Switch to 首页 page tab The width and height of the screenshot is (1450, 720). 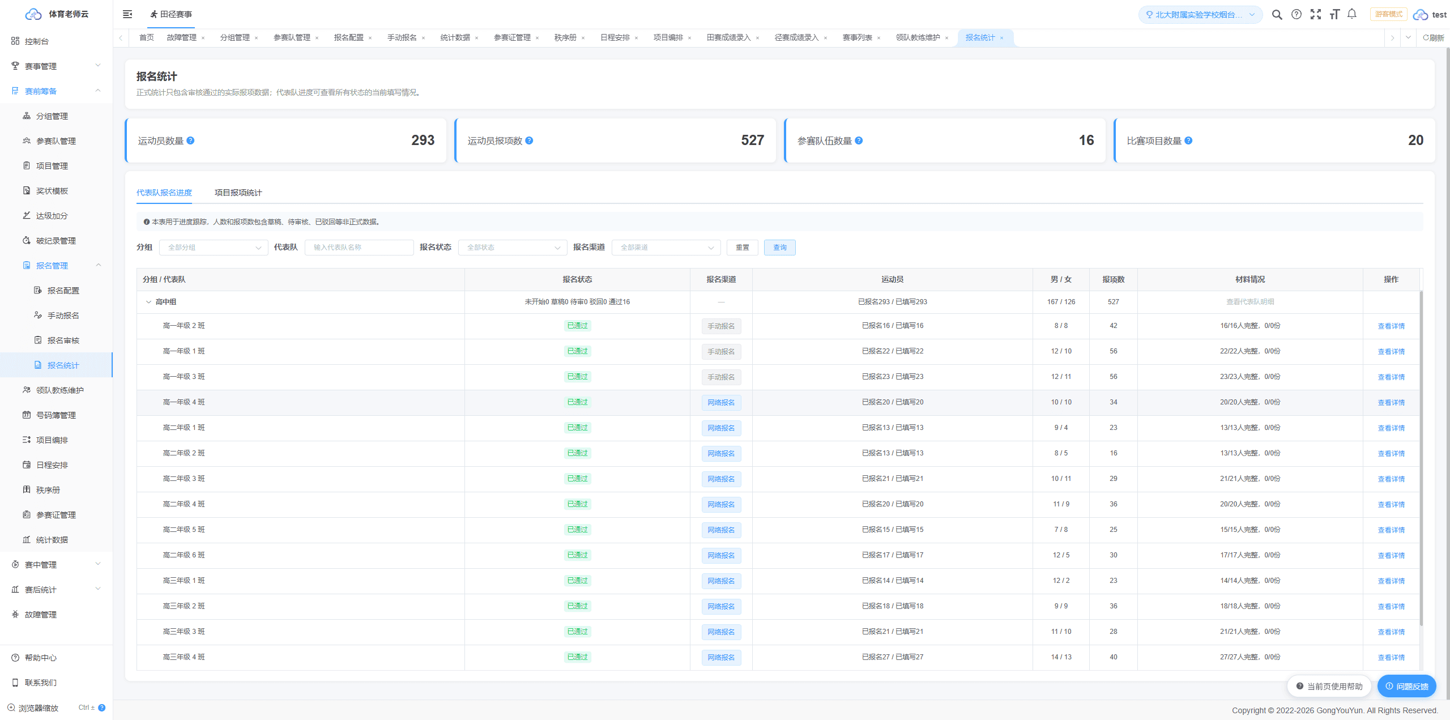click(x=146, y=38)
